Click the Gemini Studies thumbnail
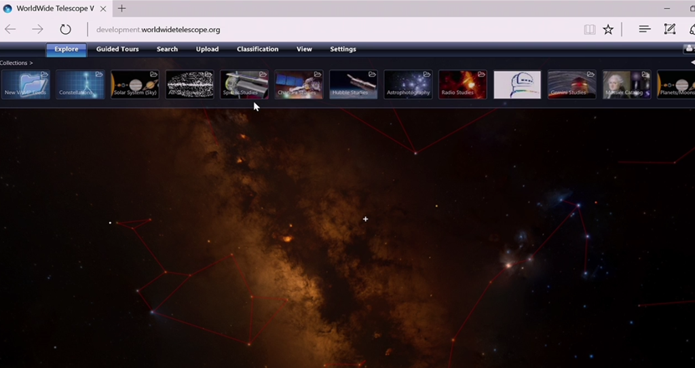Screen dimensions: 695x368 [572, 85]
